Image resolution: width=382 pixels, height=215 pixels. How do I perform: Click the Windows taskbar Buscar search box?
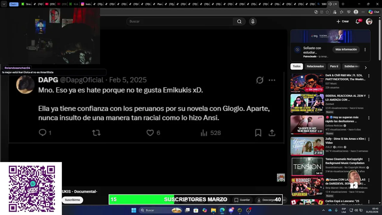(161, 210)
